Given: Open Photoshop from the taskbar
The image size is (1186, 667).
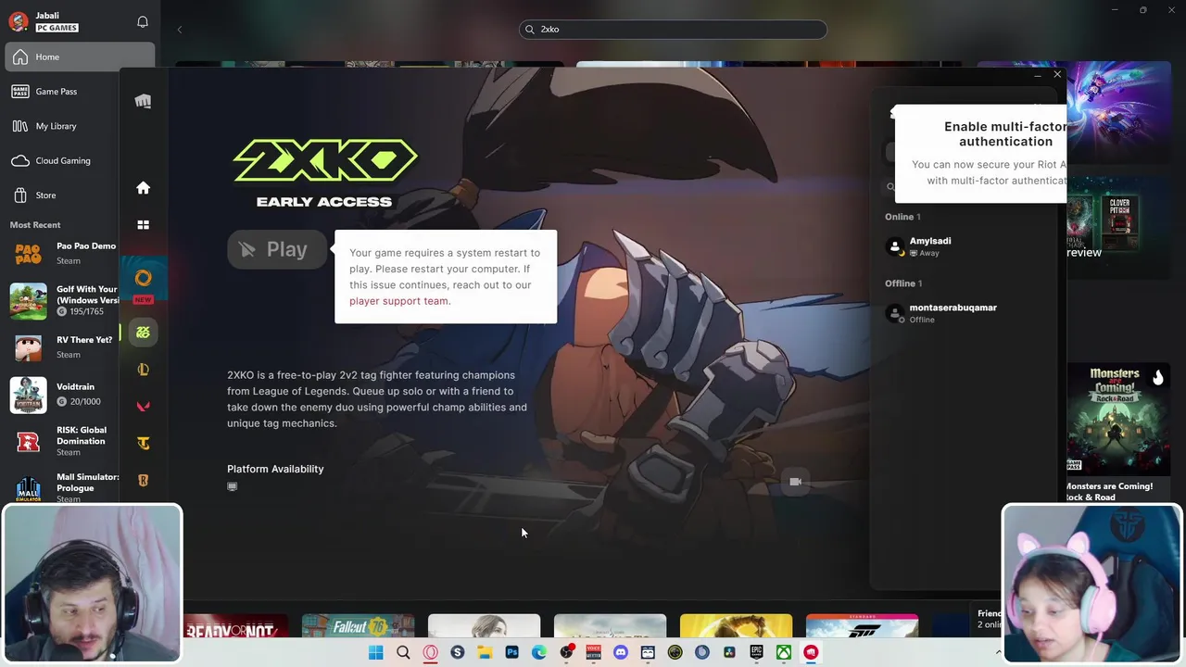Looking at the screenshot, I should (x=511, y=652).
